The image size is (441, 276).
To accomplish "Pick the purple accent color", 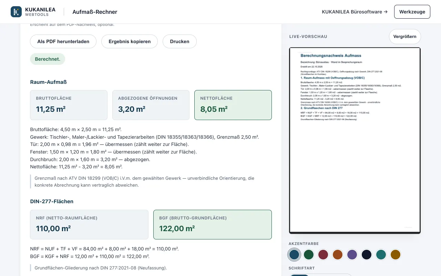I will coord(352,255).
